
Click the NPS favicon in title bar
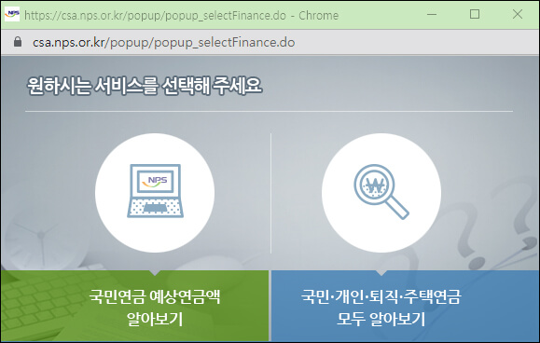point(12,15)
